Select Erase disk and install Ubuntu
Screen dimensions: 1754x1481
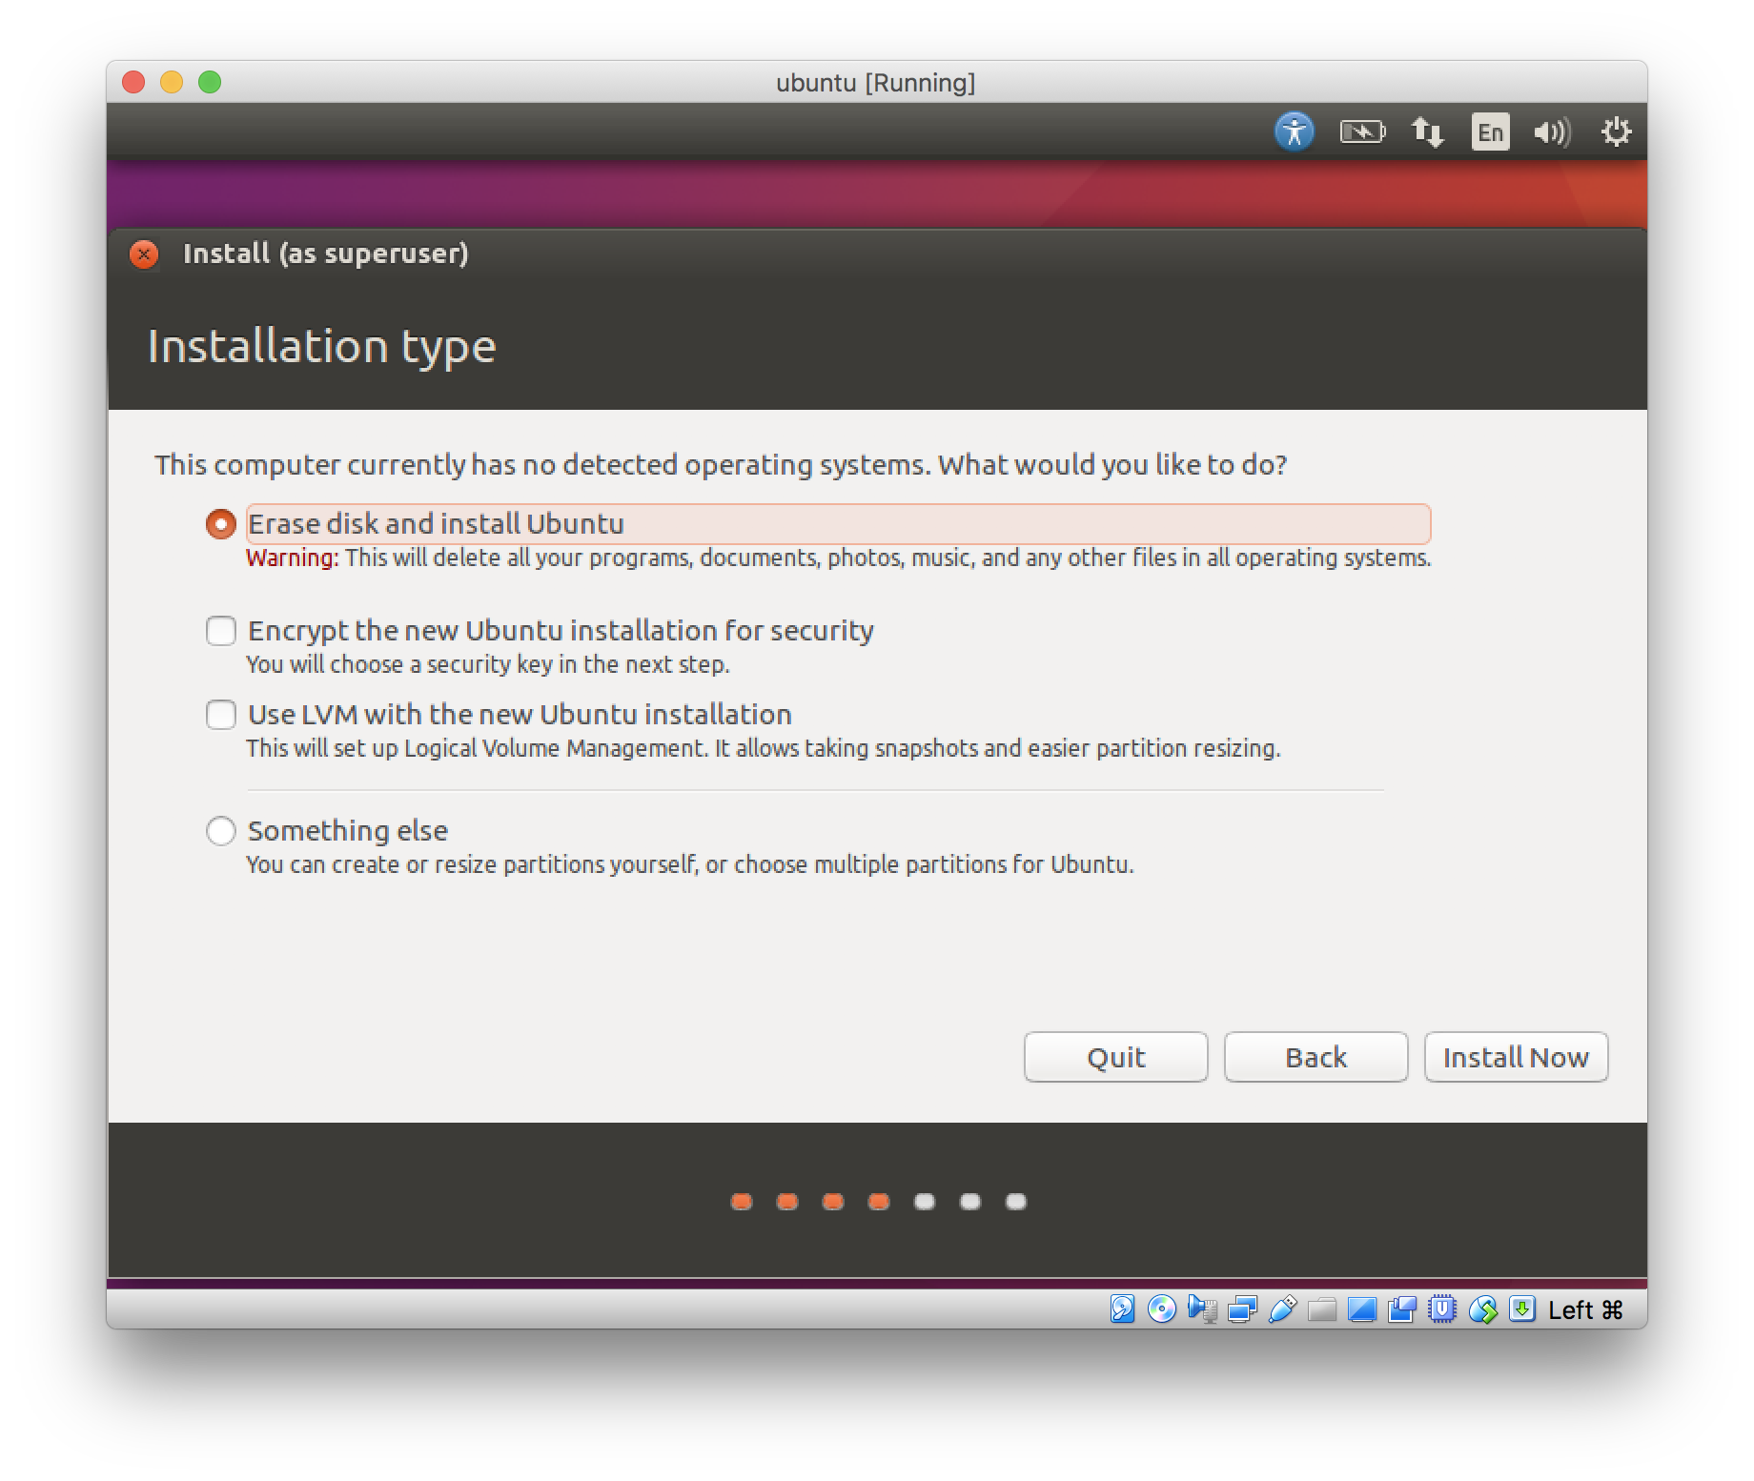tap(221, 524)
